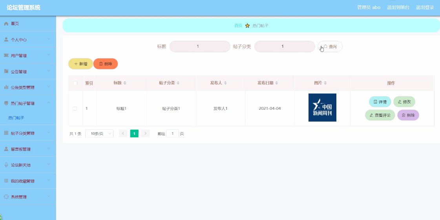Expand the 用户管理 sidebar menu
Screen dimensions: 440x220
point(28,56)
